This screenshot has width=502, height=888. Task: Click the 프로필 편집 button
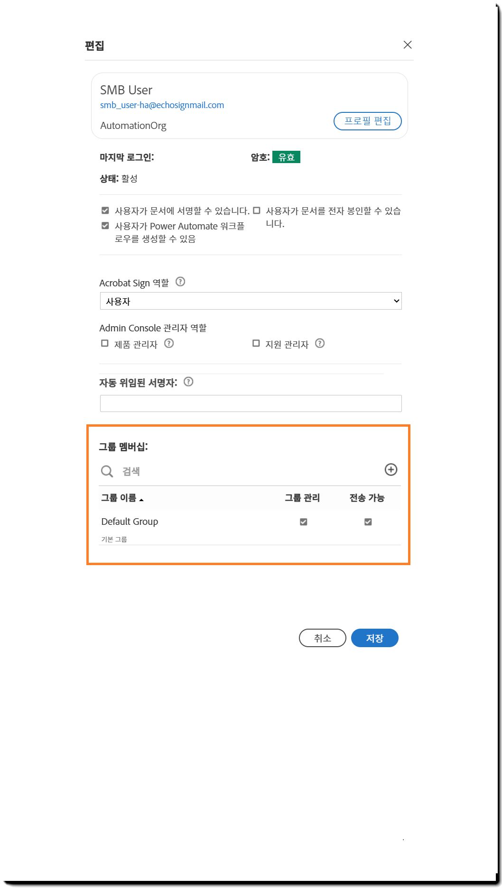pos(368,121)
